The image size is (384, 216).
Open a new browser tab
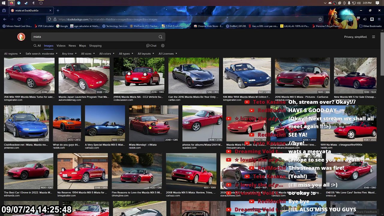pos(58,10)
